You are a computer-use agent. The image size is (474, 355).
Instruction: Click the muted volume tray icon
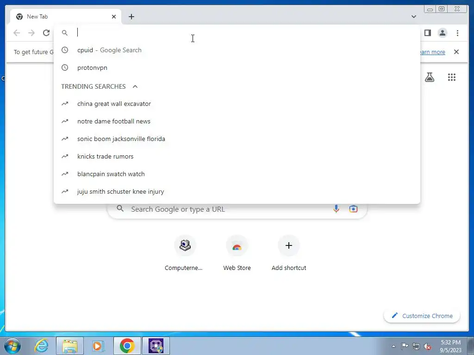pyautogui.click(x=427, y=346)
